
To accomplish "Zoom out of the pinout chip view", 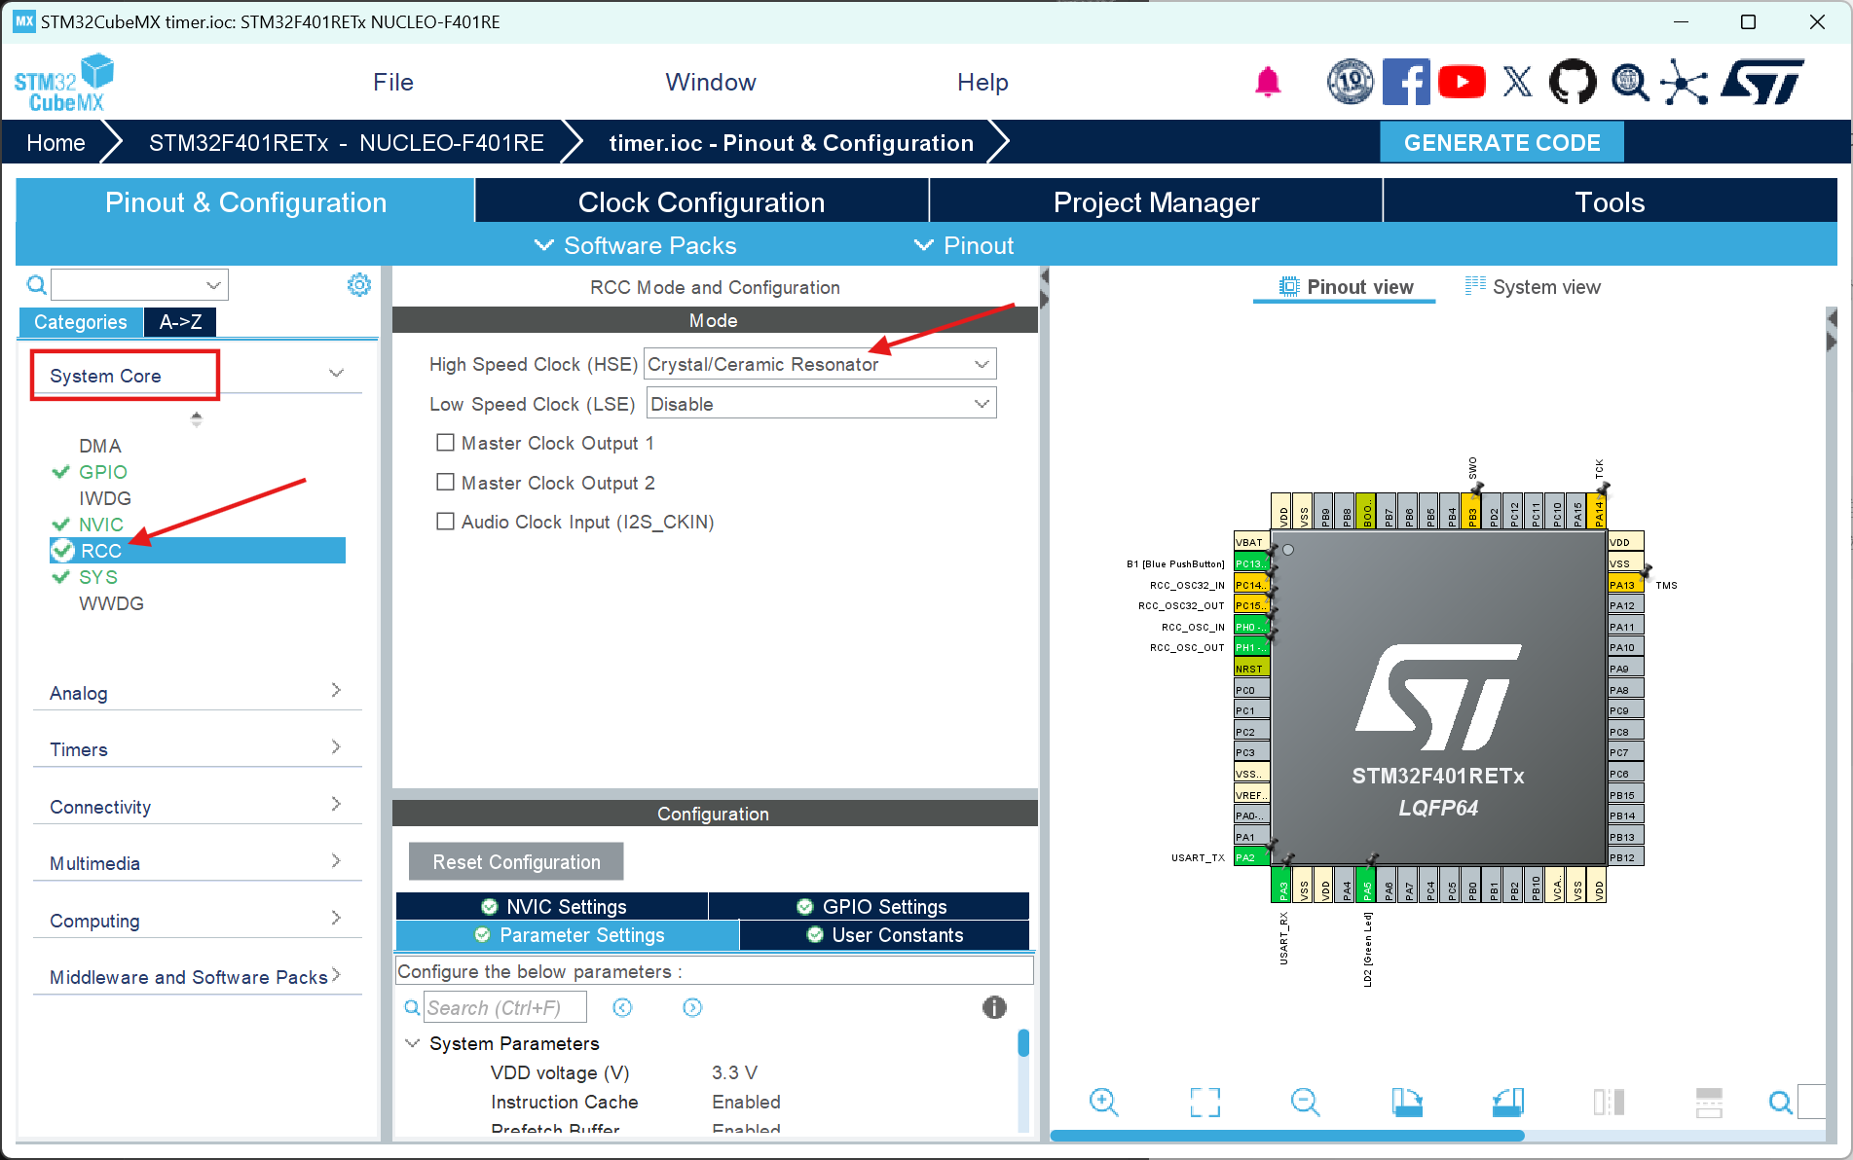I will click(1305, 1102).
